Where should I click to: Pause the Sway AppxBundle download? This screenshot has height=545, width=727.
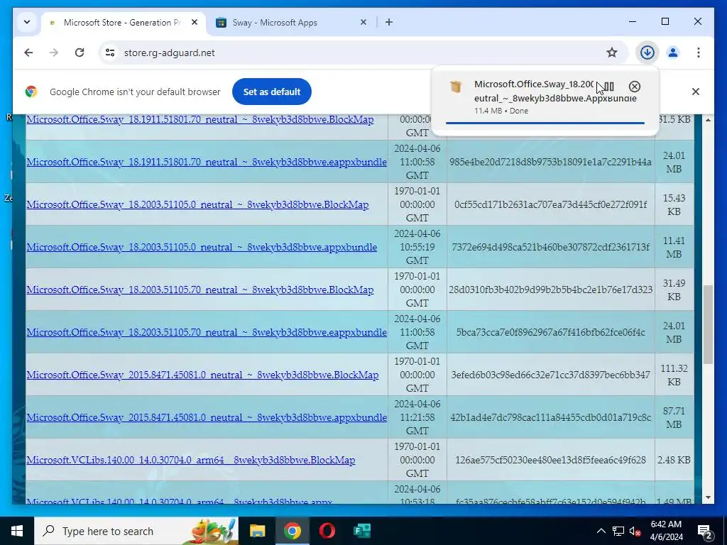(609, 87)
